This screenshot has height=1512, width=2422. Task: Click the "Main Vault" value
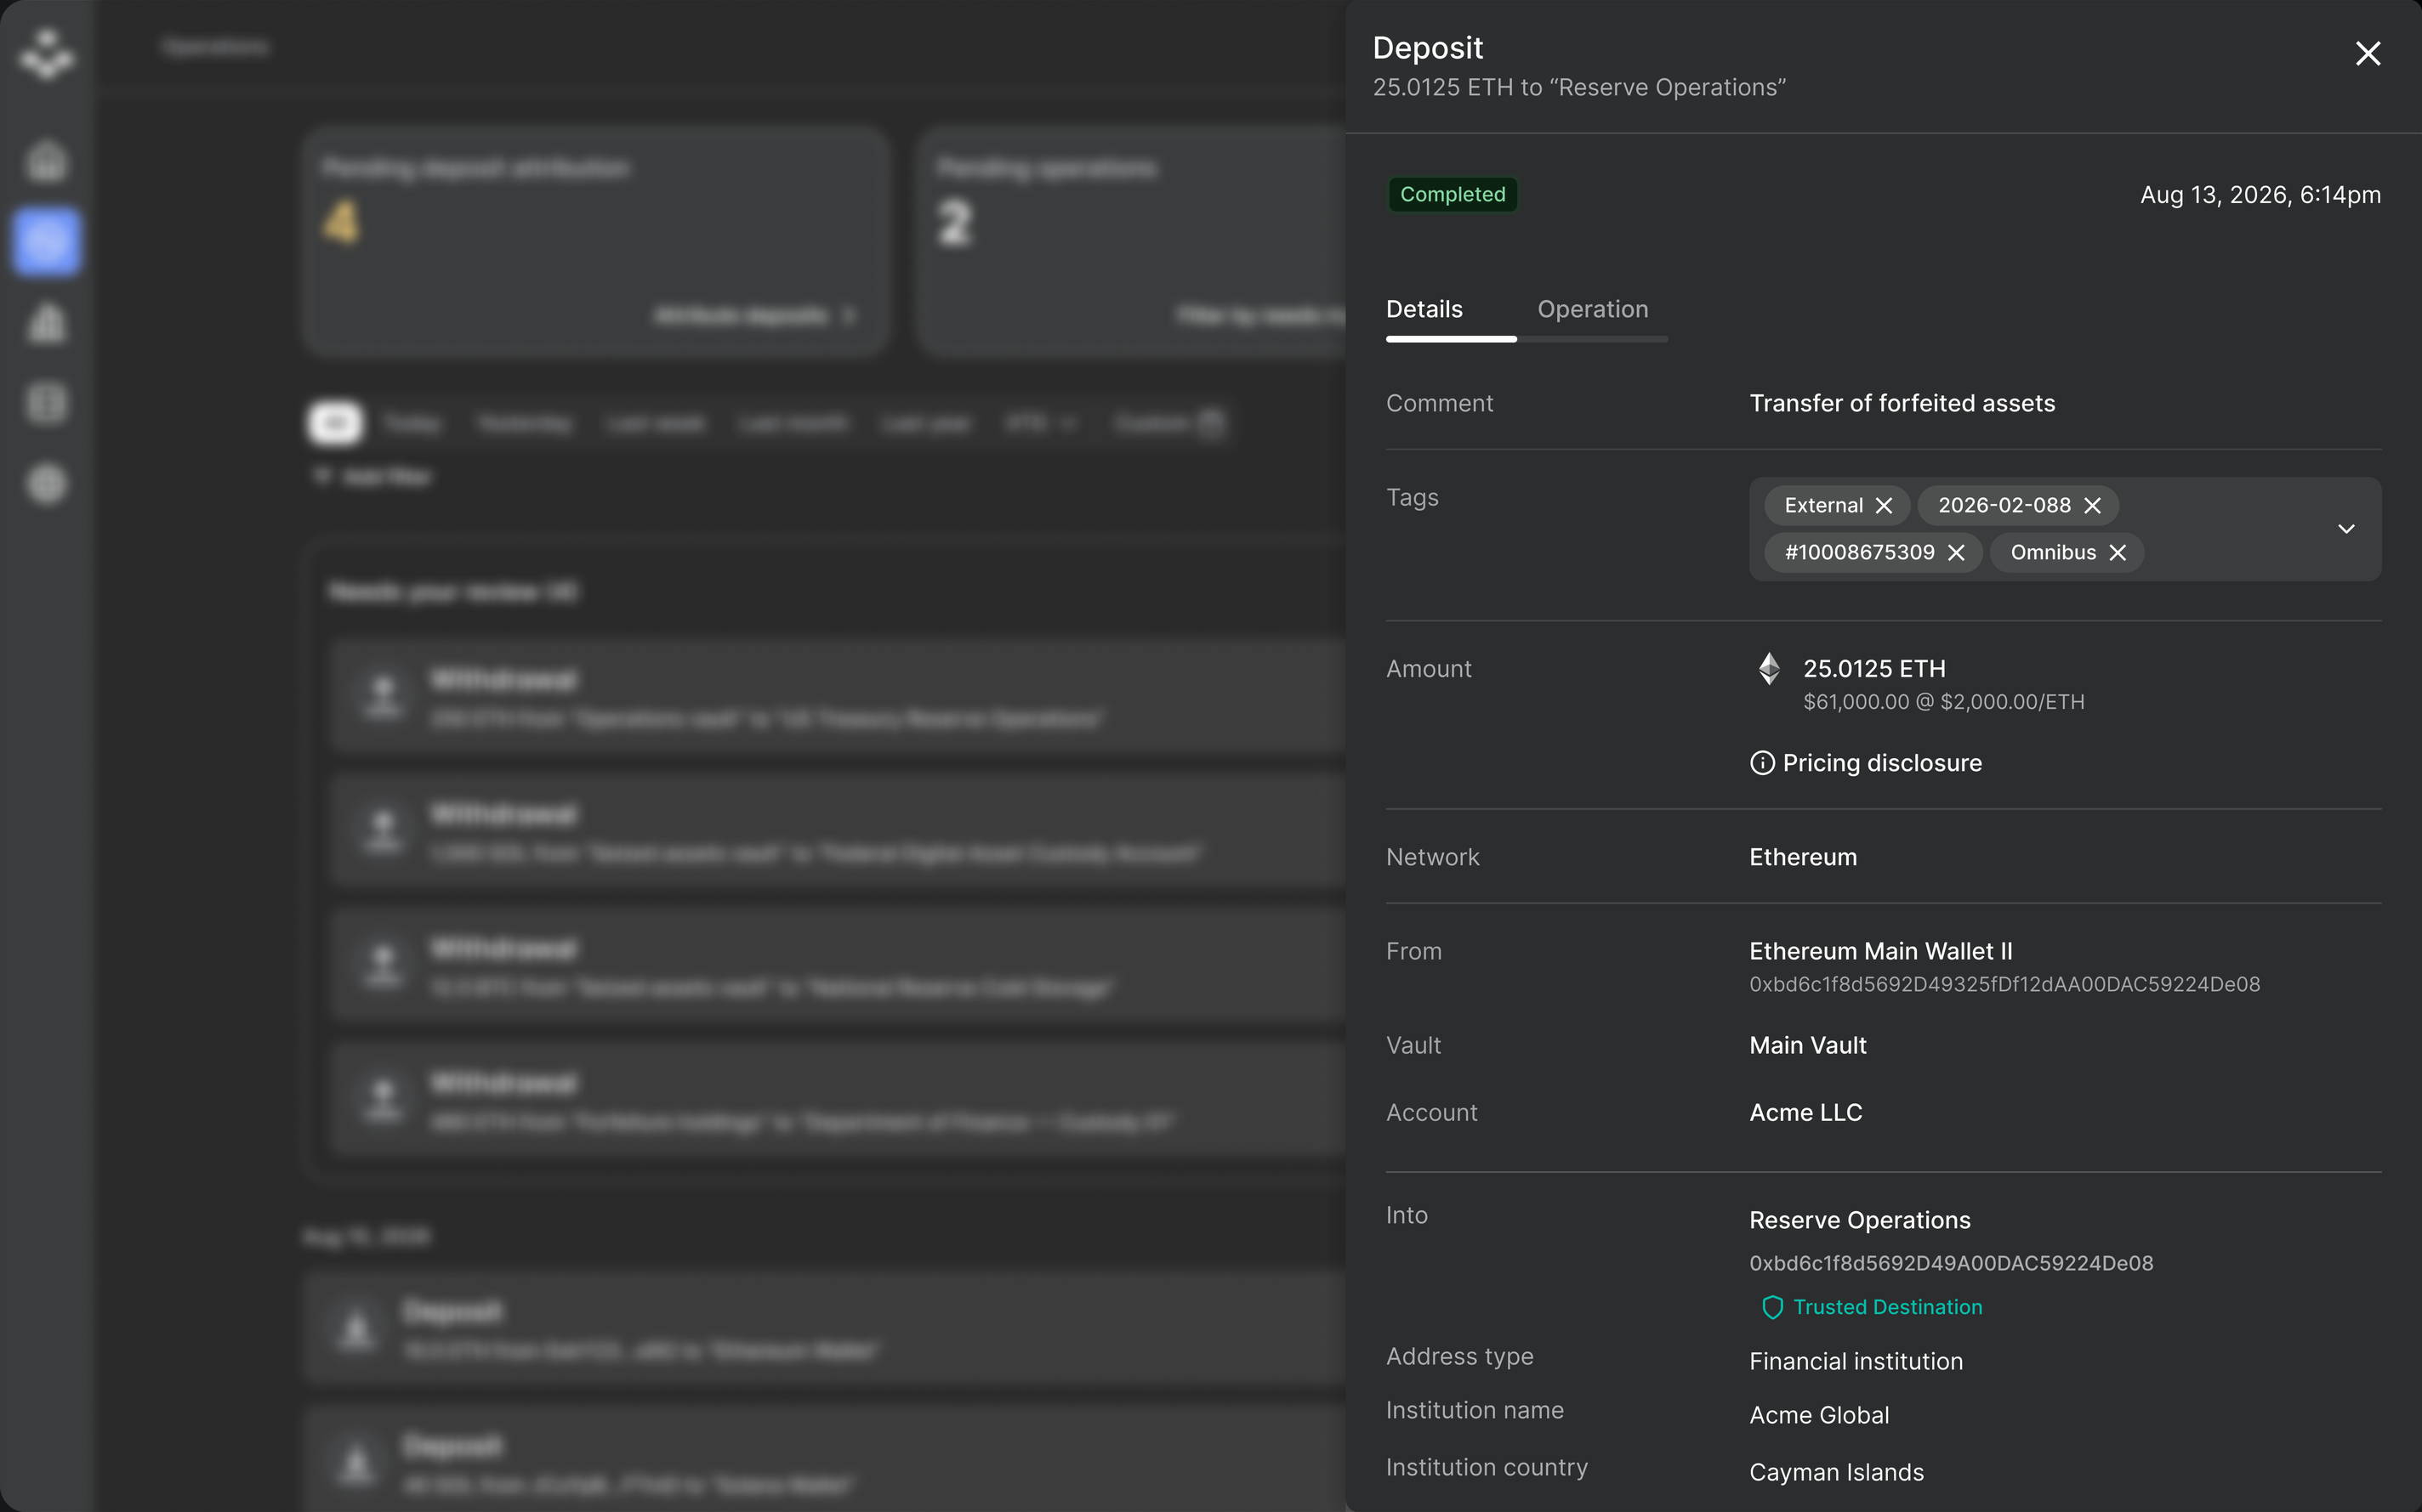(1807, 1045)
